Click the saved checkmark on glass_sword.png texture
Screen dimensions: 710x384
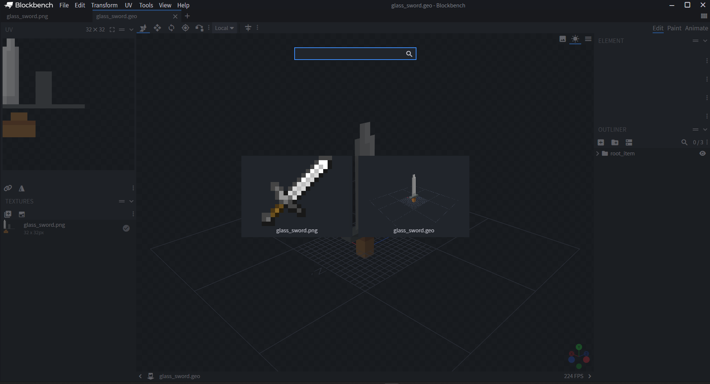pyautogui.click(x=126, y=228)
